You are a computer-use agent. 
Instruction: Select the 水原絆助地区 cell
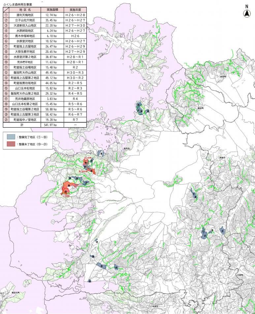pos(25,31)
